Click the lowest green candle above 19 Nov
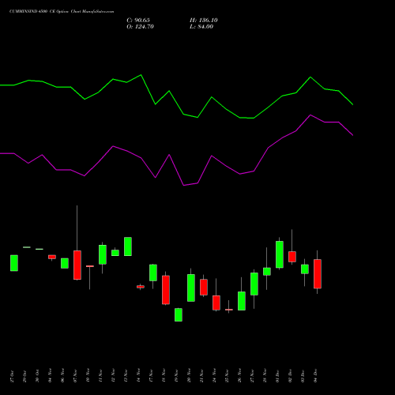395x395 pixels. click(179, 314)
